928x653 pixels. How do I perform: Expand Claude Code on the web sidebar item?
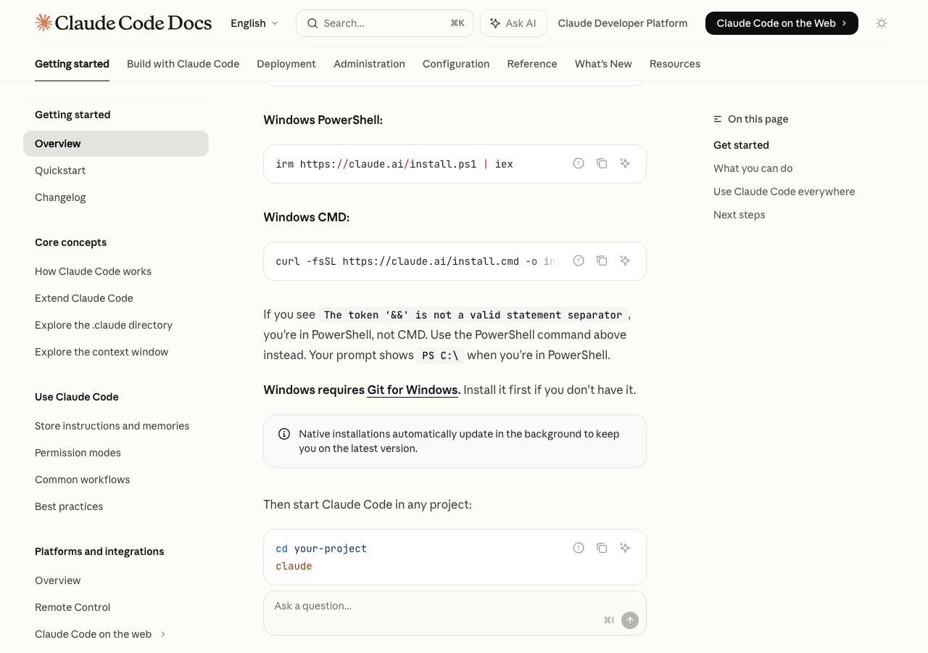(x=163, y=634)
